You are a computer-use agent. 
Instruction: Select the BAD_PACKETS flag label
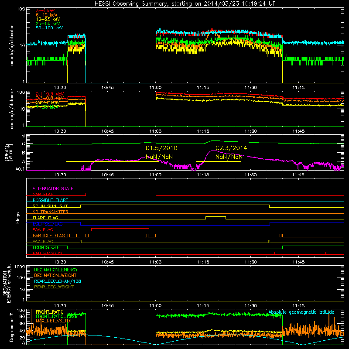[x=48, y=253]
